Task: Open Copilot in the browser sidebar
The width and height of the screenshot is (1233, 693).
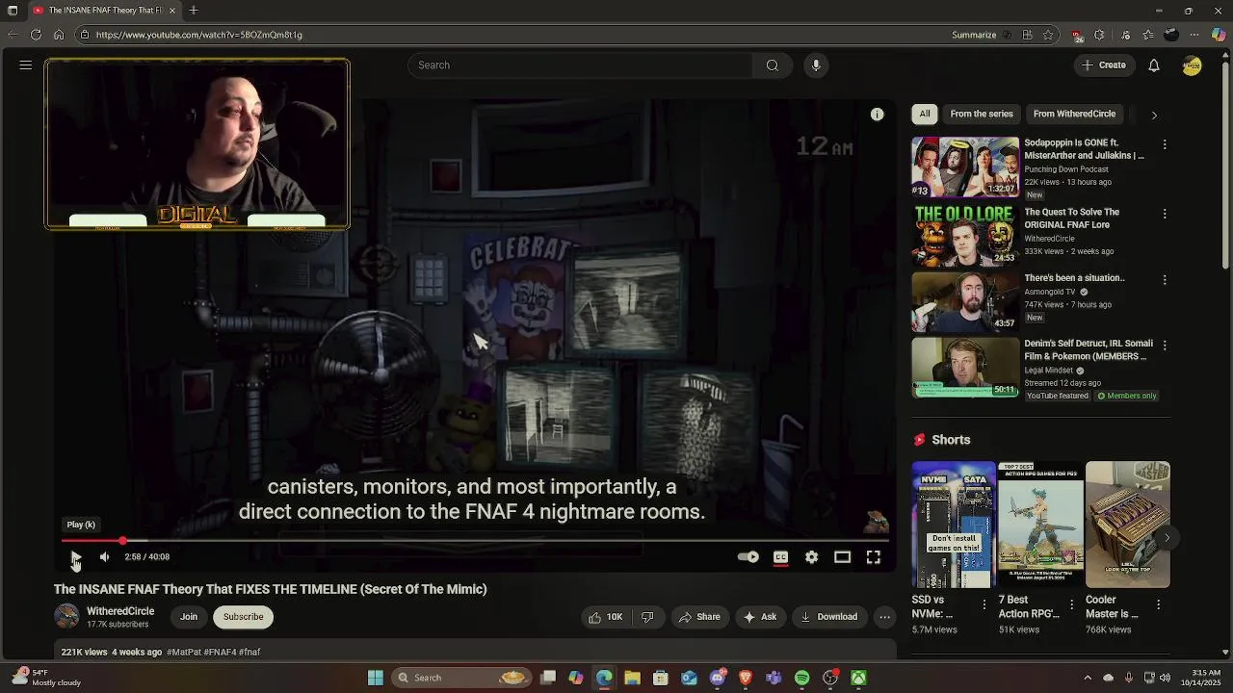Action: click(x=1219, y=35)
